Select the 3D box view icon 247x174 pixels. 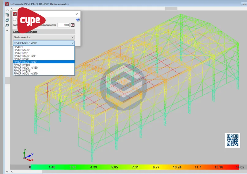(x=7, y=20)
